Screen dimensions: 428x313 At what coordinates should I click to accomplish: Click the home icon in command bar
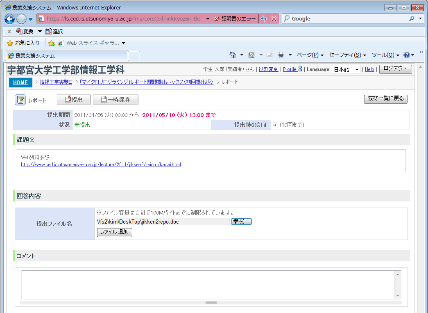click(x=233, y=55)
